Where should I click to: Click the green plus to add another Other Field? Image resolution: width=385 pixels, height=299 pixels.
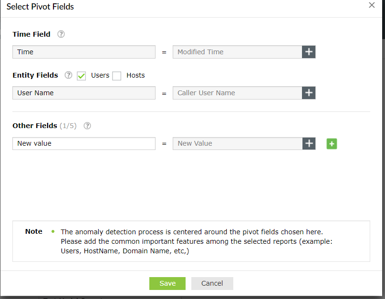pyautogui.click(x=332, y=143)
